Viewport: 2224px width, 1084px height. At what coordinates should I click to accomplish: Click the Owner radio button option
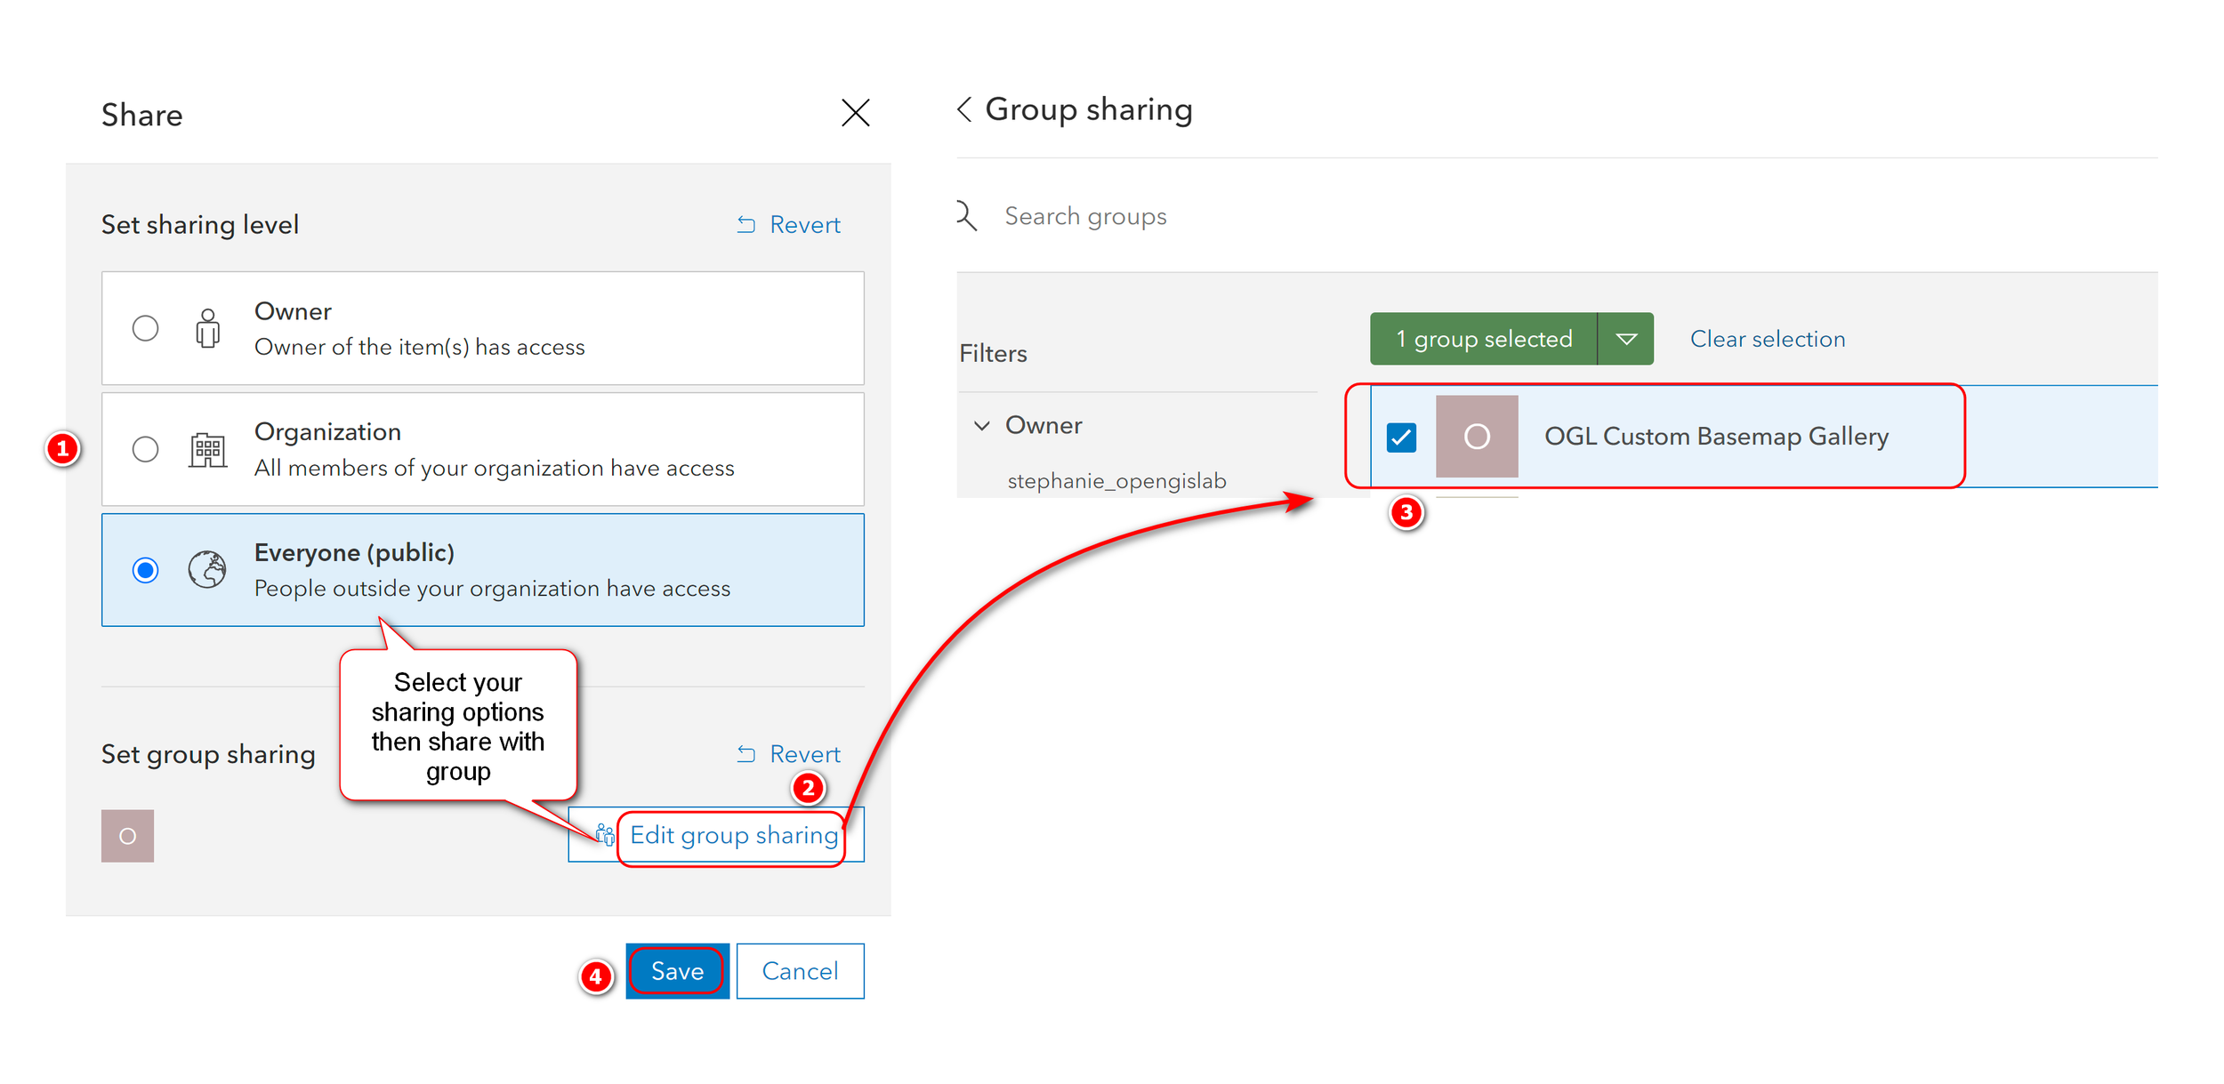[x=143, y=329]
